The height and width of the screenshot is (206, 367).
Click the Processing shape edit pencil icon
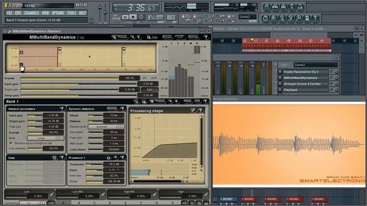click(193, 110)
